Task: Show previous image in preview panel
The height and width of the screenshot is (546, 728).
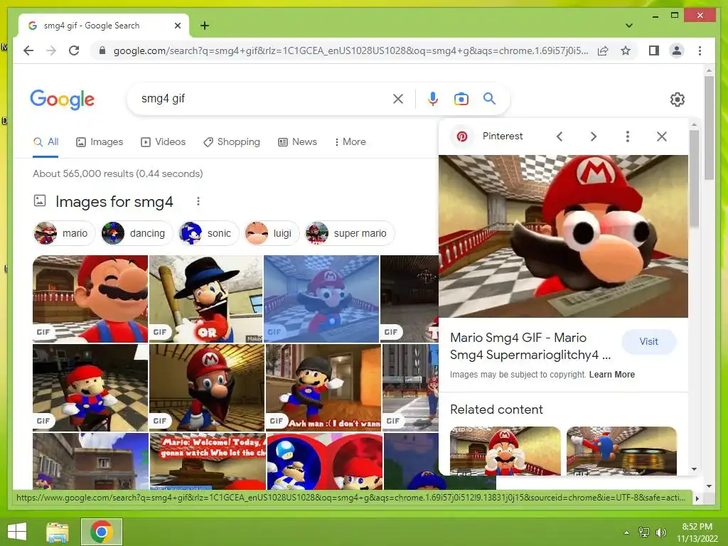Action: click(x=560, y=136)
